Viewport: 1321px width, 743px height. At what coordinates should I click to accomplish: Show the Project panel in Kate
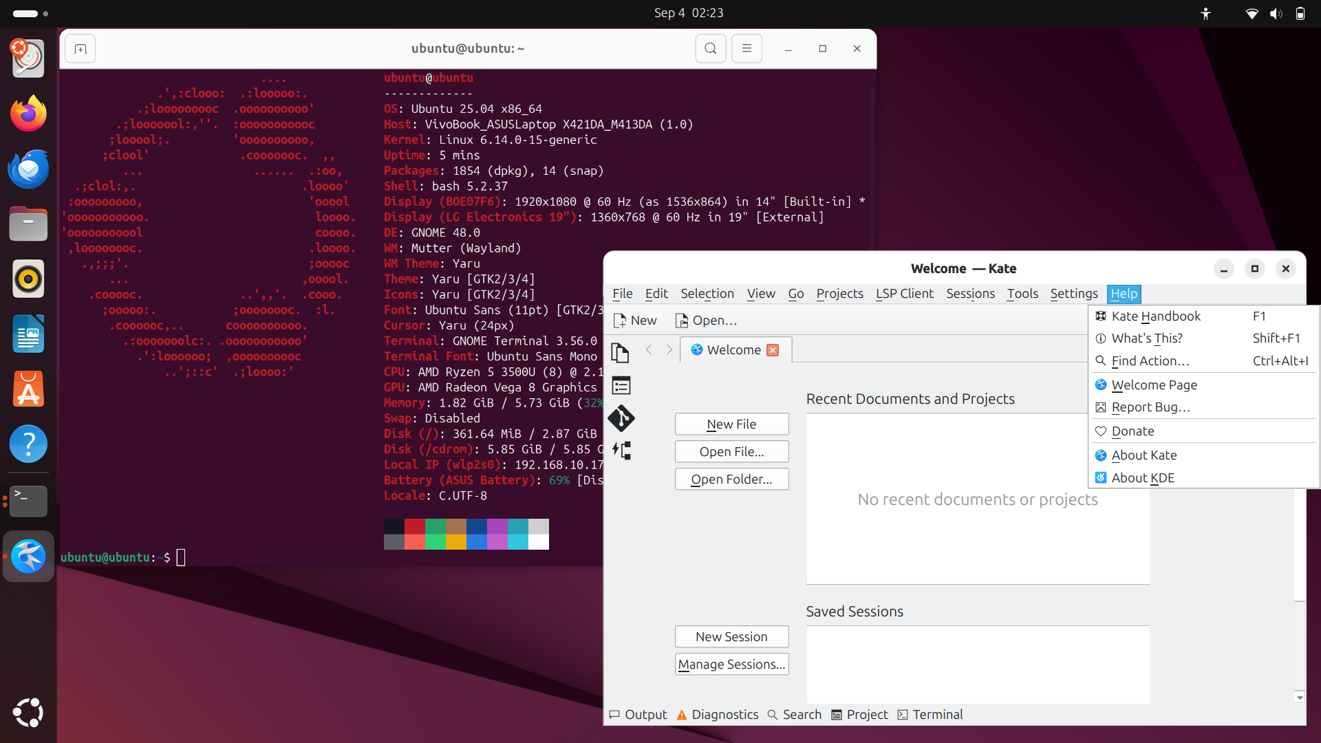pyautogui.click(x=859, y=715)
